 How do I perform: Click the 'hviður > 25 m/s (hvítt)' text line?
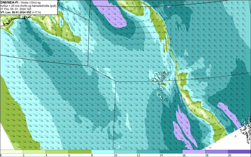point(28,6)
